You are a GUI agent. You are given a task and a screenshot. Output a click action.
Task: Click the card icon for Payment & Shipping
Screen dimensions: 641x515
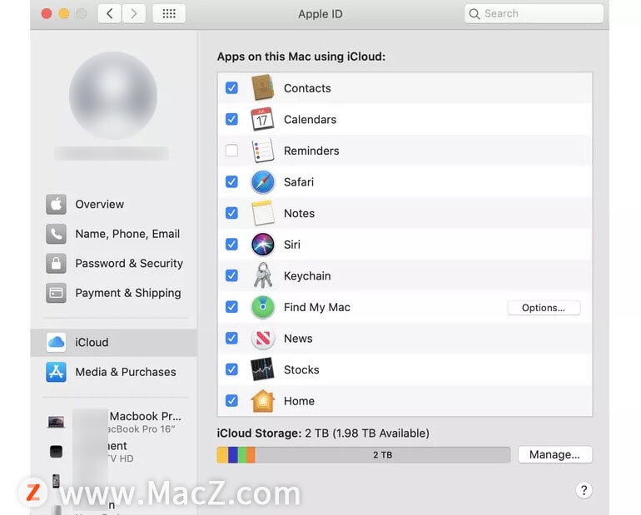[56, 293]
